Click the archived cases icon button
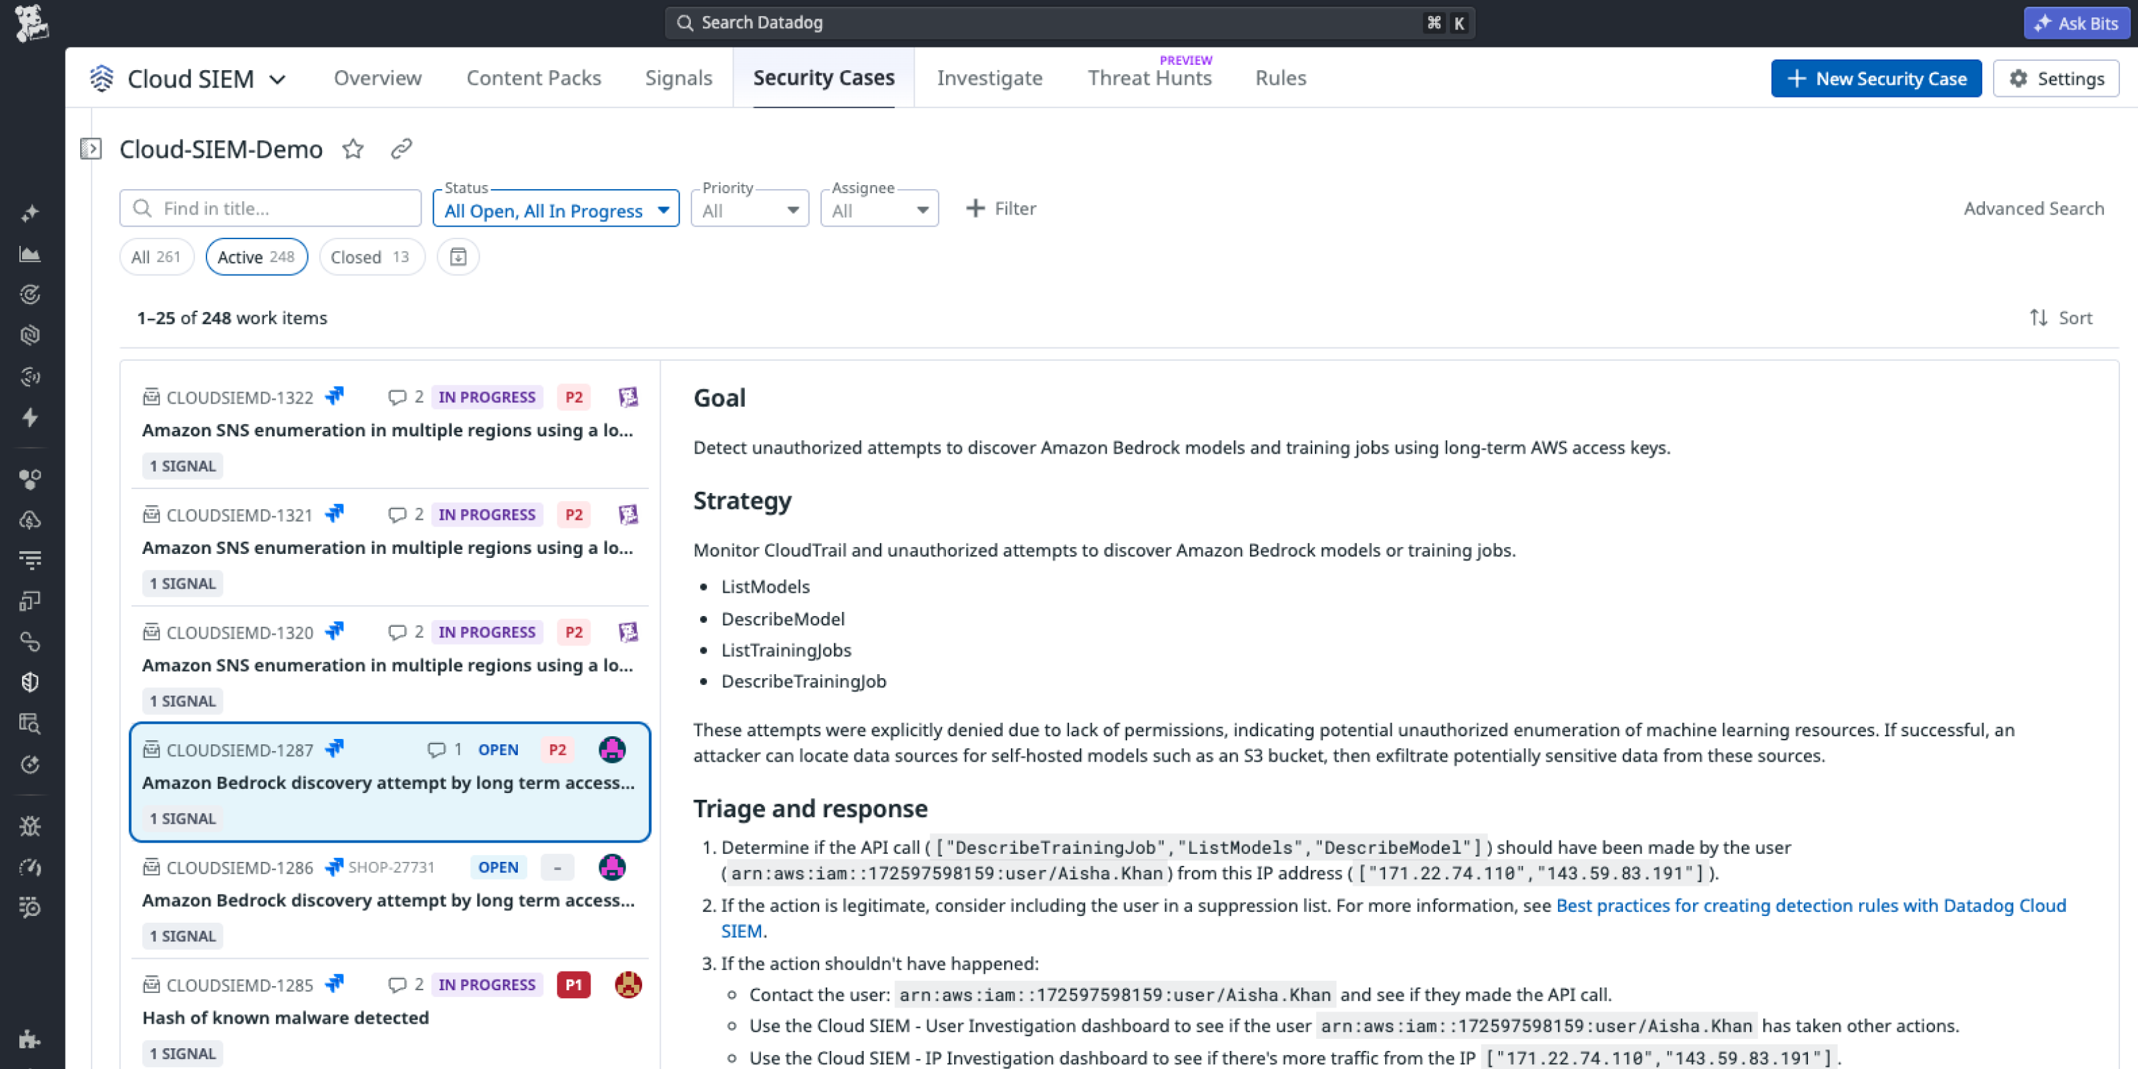 (x=458, y=257)
